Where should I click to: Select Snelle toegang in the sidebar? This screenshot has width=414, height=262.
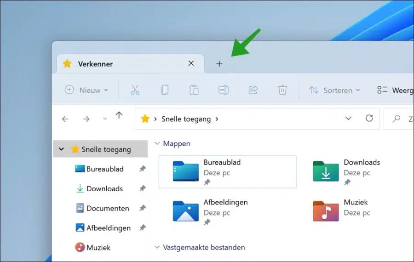pyautogui.click(x=100, y=149)
